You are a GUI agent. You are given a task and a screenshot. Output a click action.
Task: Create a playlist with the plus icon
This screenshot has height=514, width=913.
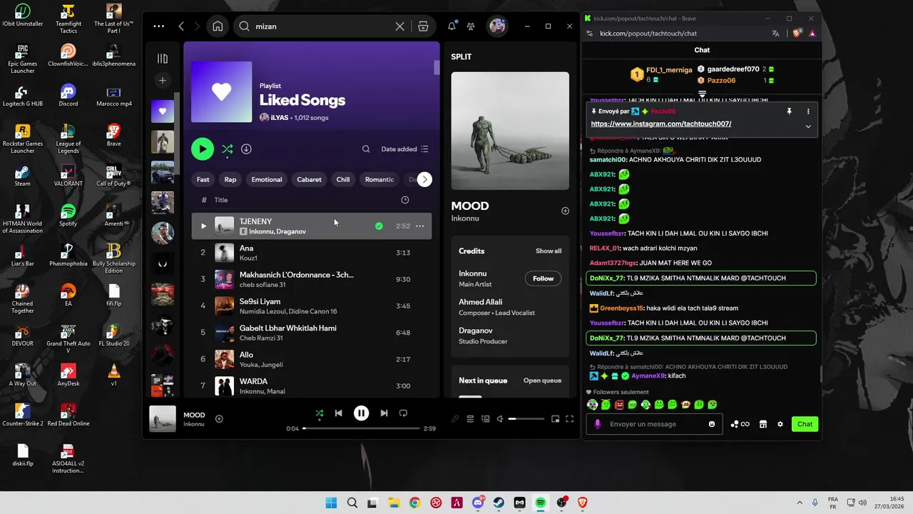click(163, 81)
